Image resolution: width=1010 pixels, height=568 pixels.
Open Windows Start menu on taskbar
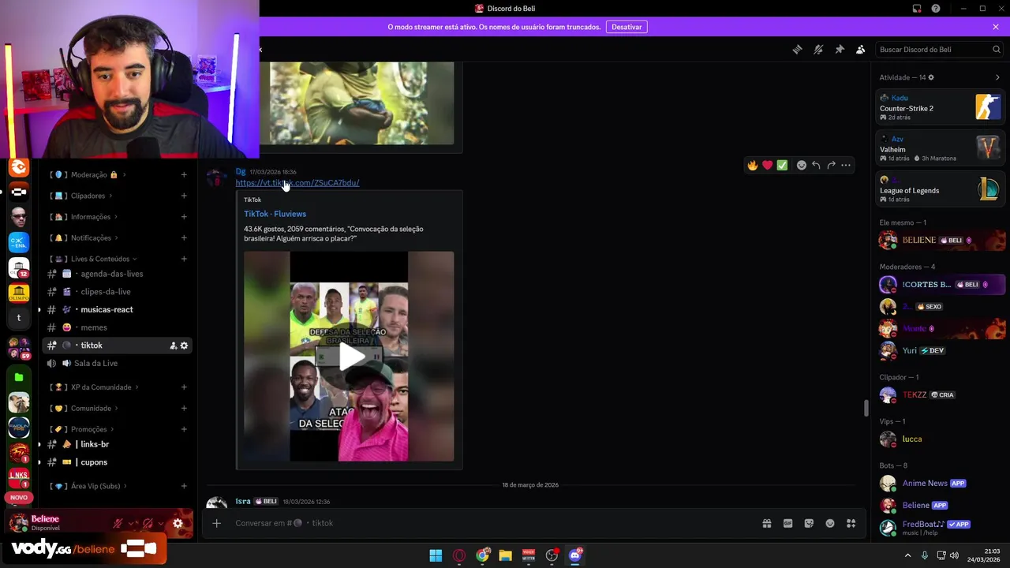click(x=436, y=555)
